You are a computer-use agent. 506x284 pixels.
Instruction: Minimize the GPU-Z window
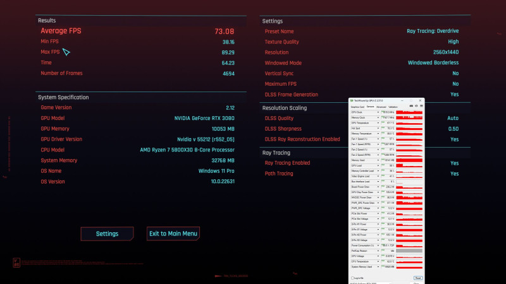click(402, 100)
